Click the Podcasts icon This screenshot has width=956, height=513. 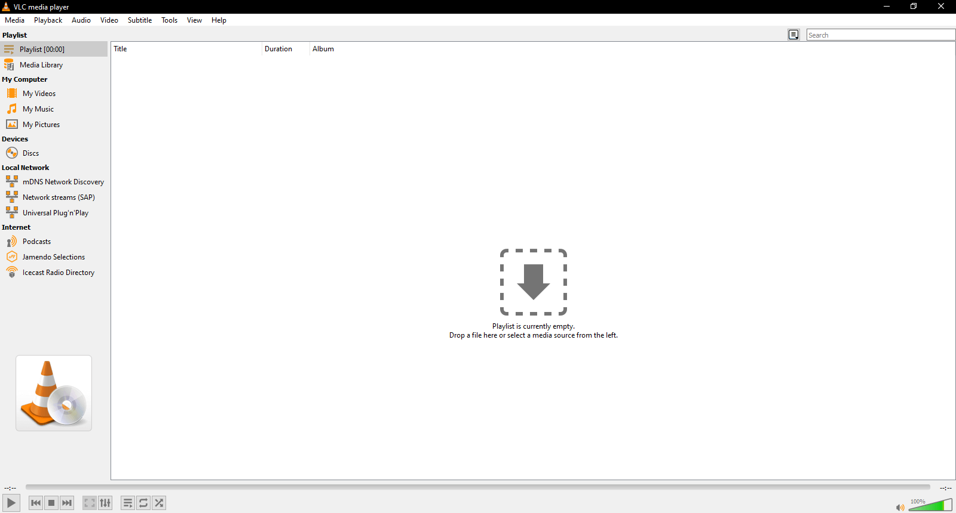pos(12,241)
